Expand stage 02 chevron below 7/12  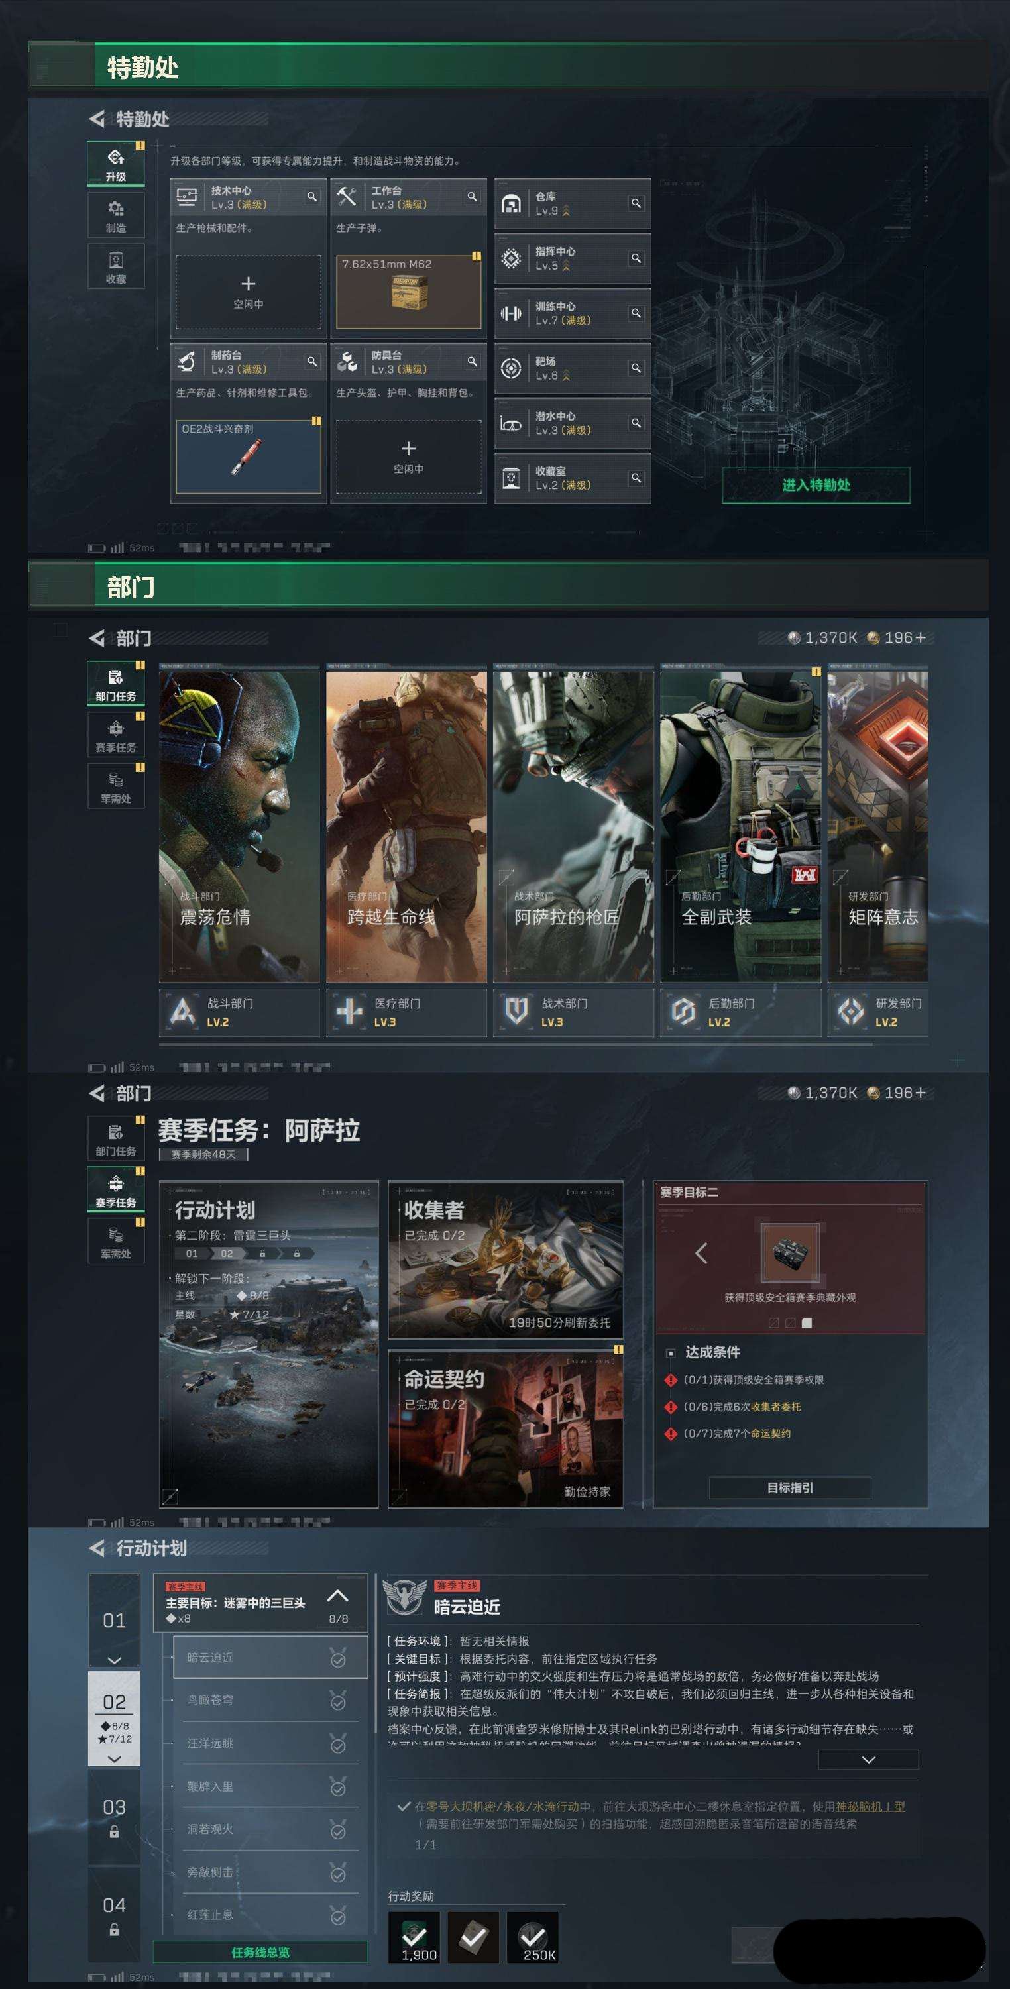(x=114, y=1758)
